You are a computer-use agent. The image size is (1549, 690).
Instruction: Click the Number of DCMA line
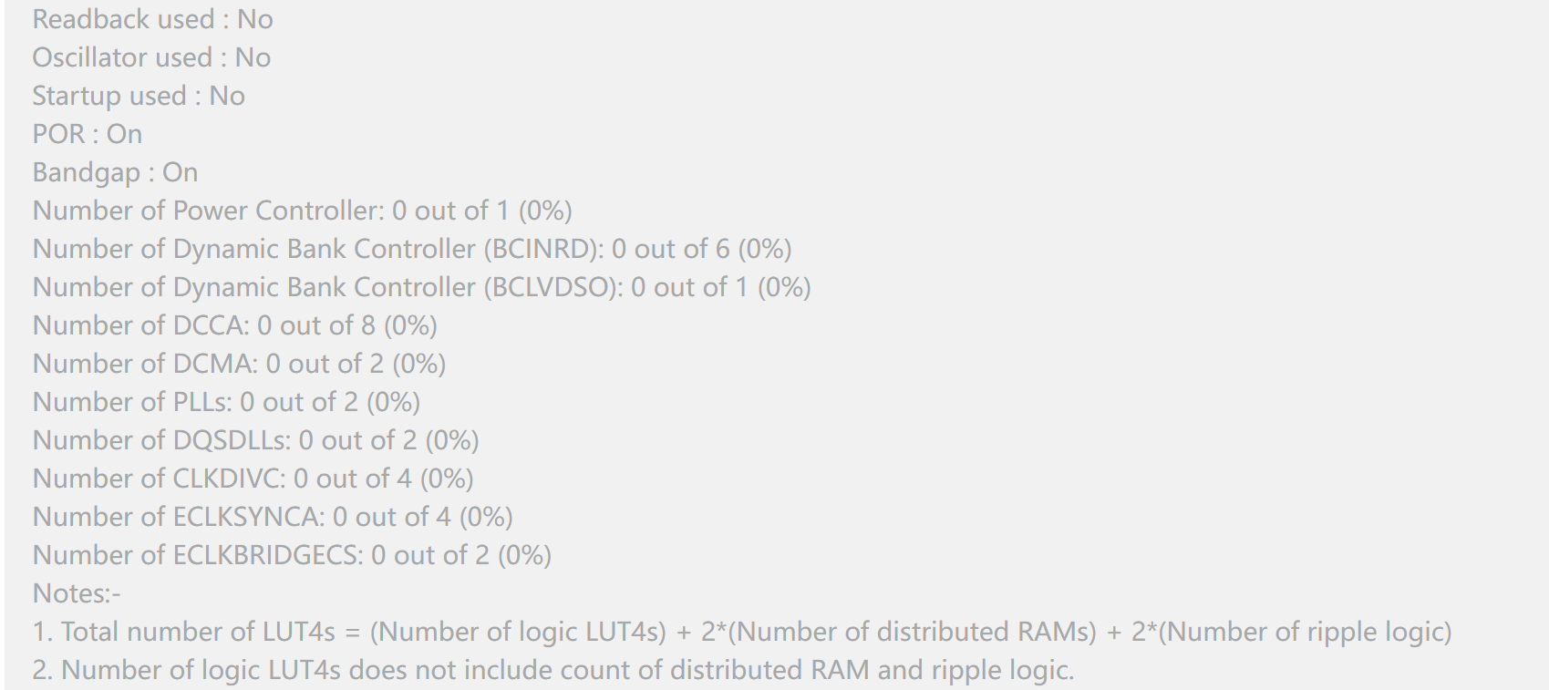tap(240, 364)
